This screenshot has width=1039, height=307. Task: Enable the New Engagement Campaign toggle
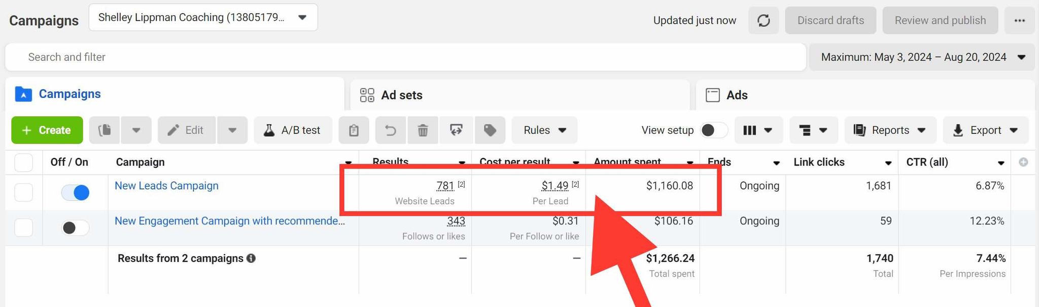pyautogui.click(x=75, y=228)
